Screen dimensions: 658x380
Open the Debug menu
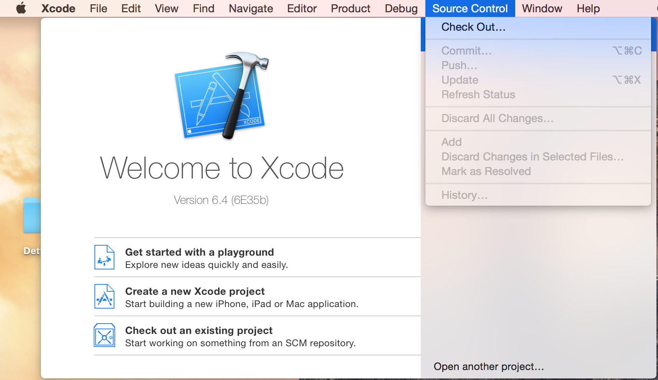point(401,8)
